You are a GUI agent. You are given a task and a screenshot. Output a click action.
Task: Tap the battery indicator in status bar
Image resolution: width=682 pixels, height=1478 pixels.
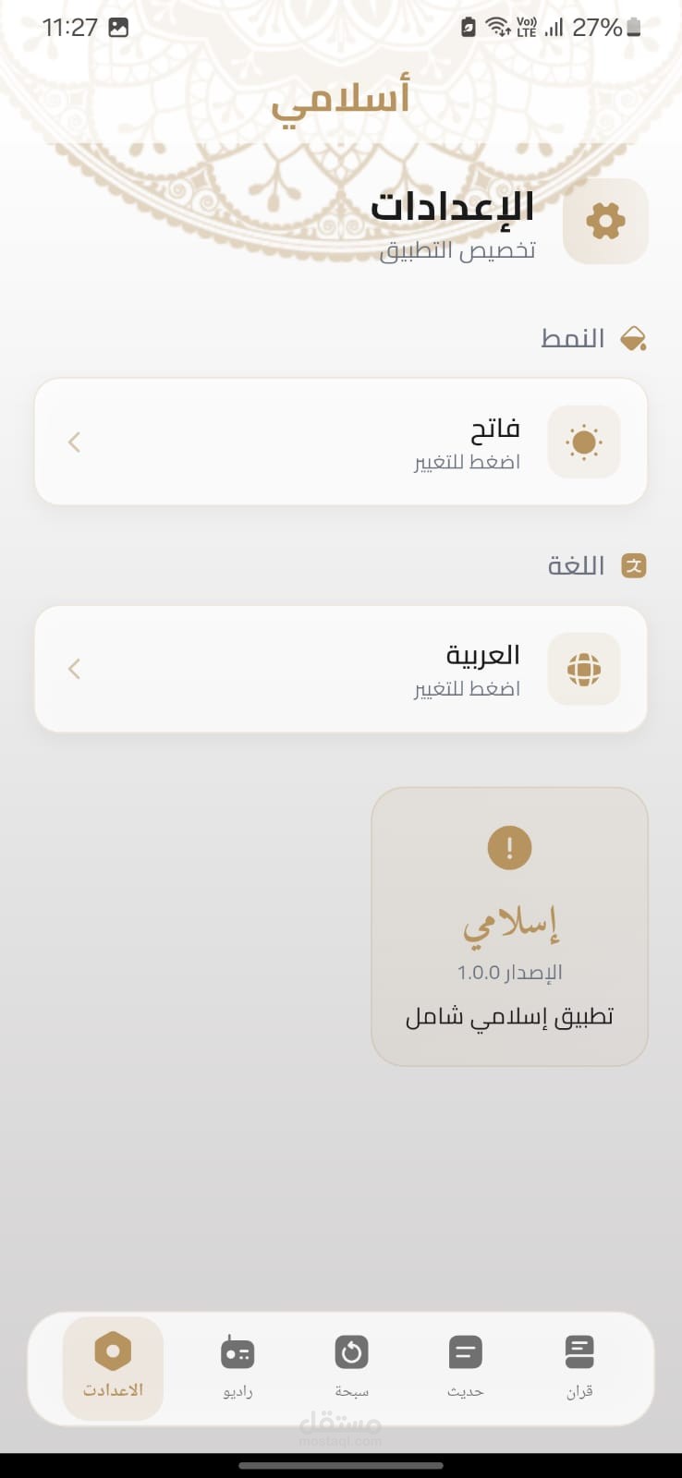(633, 28)
